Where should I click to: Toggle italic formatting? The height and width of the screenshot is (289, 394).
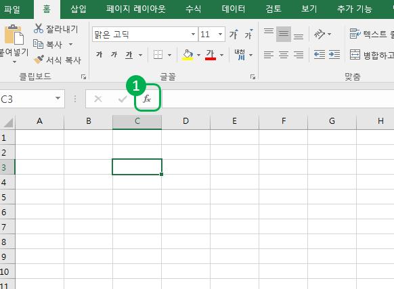(114, 55)
